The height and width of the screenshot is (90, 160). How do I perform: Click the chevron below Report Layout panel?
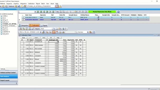click(x=16, y=83)
